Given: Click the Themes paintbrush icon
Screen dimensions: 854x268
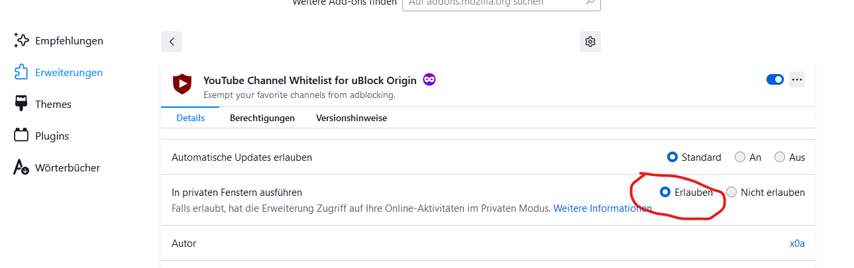Looking at the screenshot, I should (22, 104).
